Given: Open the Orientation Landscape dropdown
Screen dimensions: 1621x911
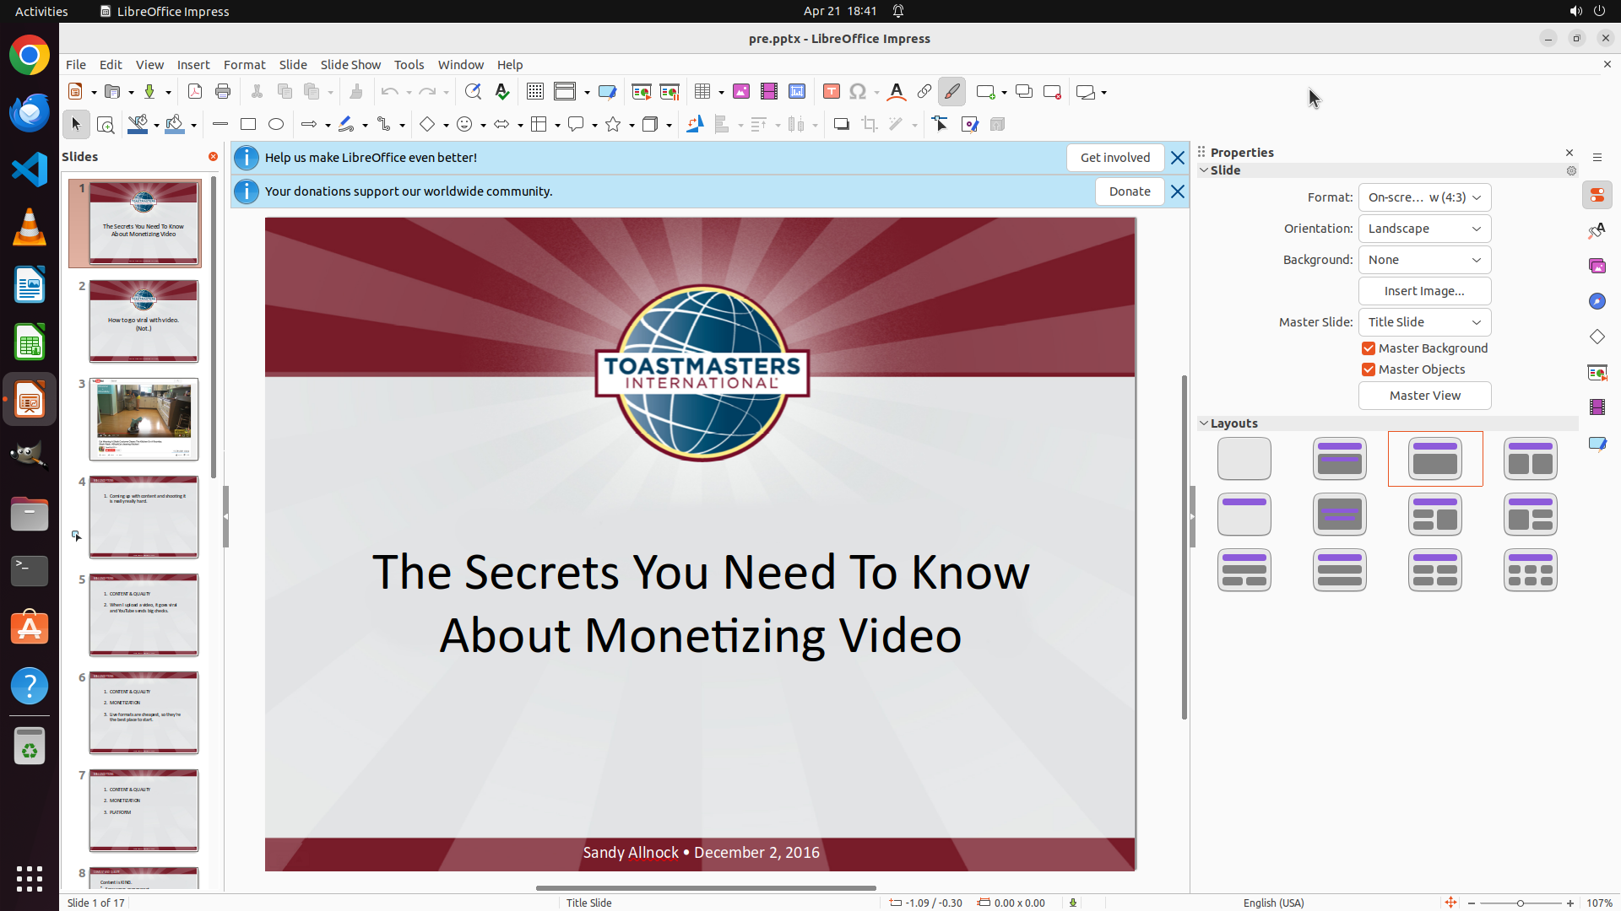Looking at the screenshot, I should 1424,229.
